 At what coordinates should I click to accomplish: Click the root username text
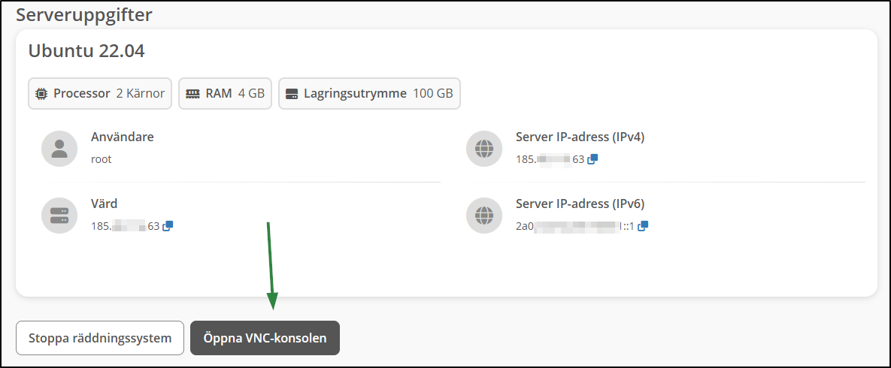(102, 159)
